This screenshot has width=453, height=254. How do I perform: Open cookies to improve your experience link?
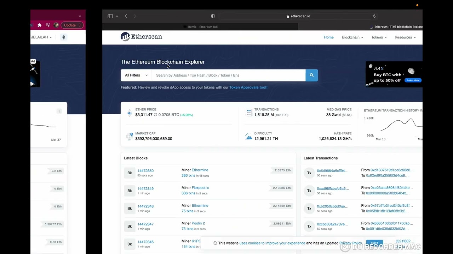pos(272,243)
